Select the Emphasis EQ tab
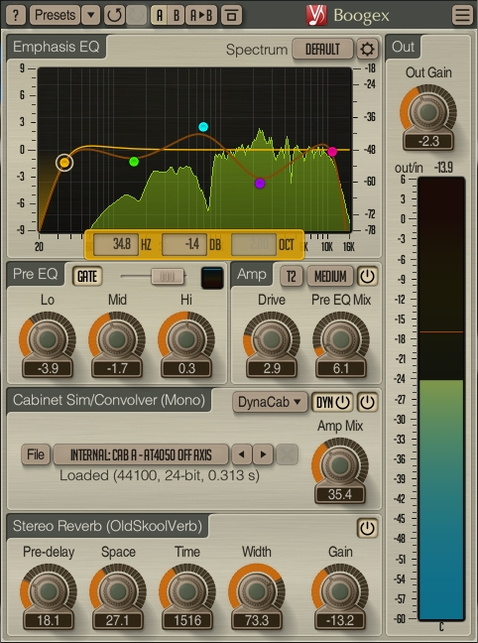Image resolution: width=478 pixels, height=643 pixels. tap(57, 47)
